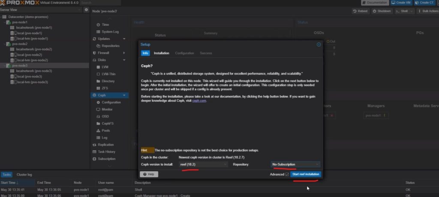
Task: Open the Ceph version to install dropdown
Action: (x=203, y=164)
